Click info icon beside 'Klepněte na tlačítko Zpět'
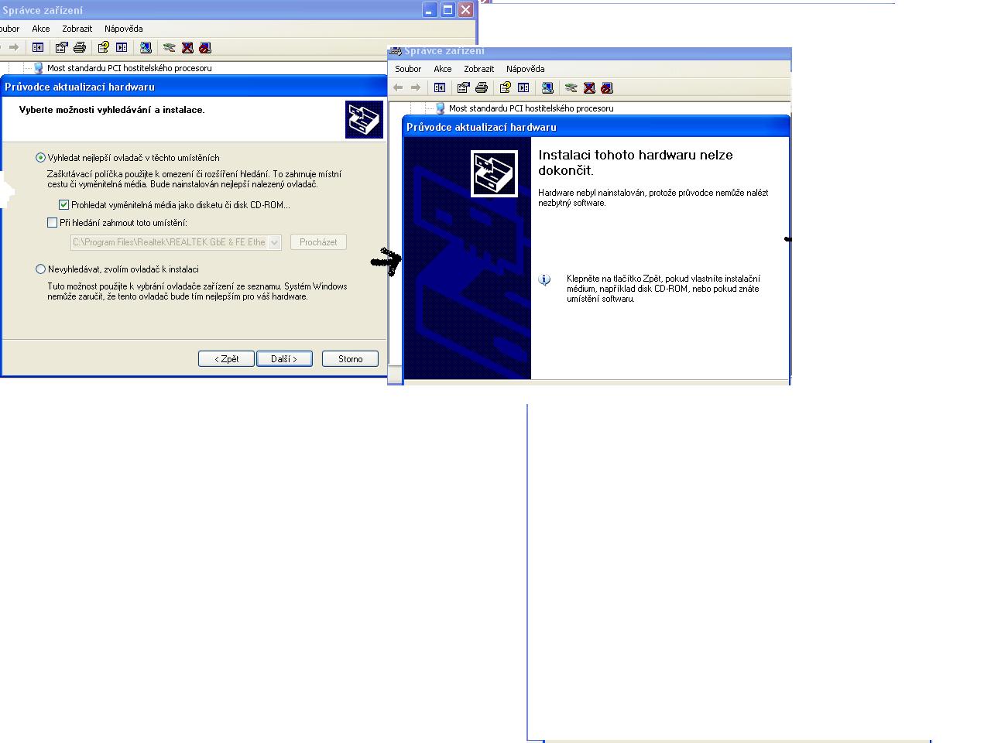 tap(544, 279)
